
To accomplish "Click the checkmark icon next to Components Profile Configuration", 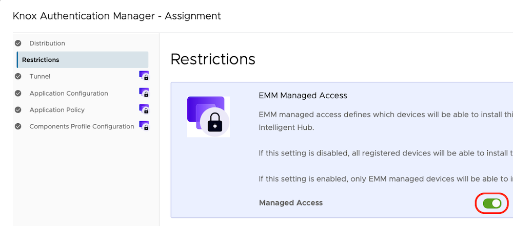I will coord(18,126).
